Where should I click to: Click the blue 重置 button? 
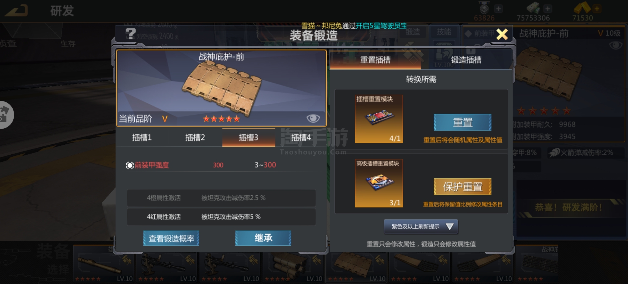click(463, 122)
